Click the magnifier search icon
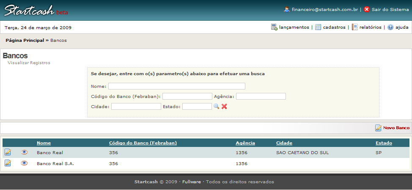This screenshot has height=190, width=412. coord(216,106)
